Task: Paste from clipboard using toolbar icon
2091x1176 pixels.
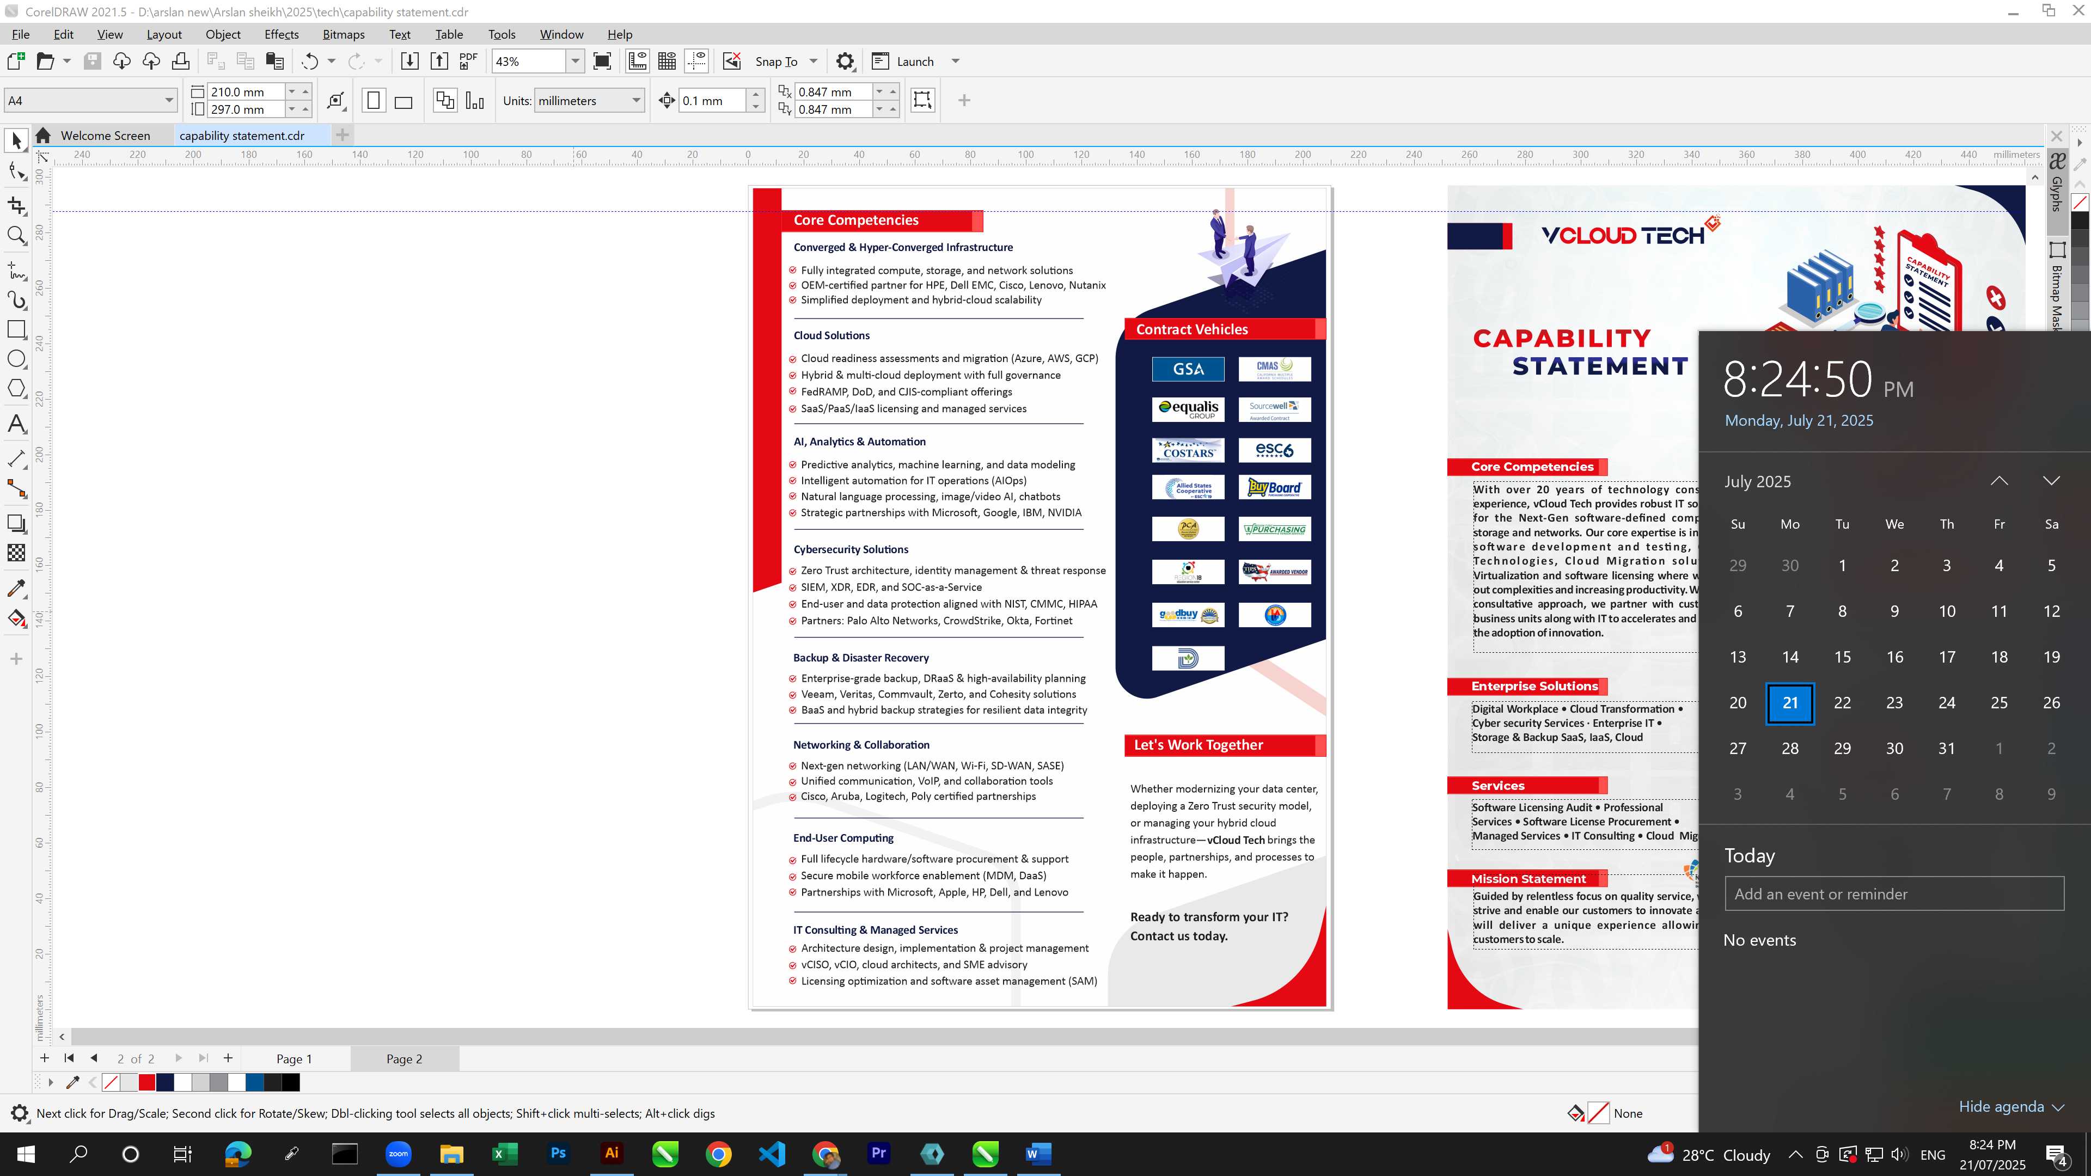Action: coord(275,61)
